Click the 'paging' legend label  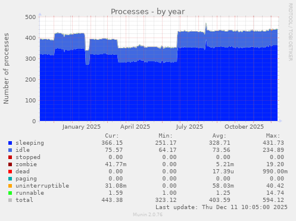click(x=26, y=179)
